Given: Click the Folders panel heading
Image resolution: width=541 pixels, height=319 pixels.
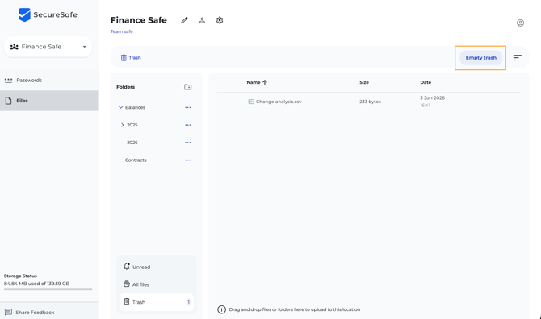Looking at the screenshot, I should click(126, 87).
